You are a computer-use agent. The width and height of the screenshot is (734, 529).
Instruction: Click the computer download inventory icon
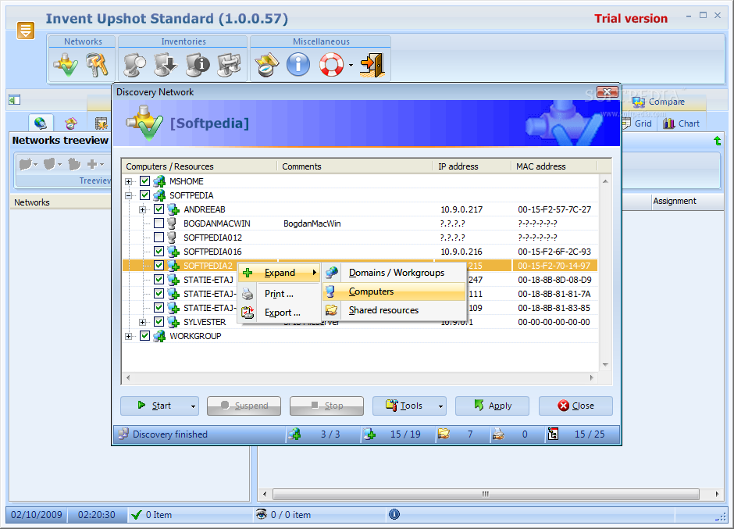(x=166, y=65)
